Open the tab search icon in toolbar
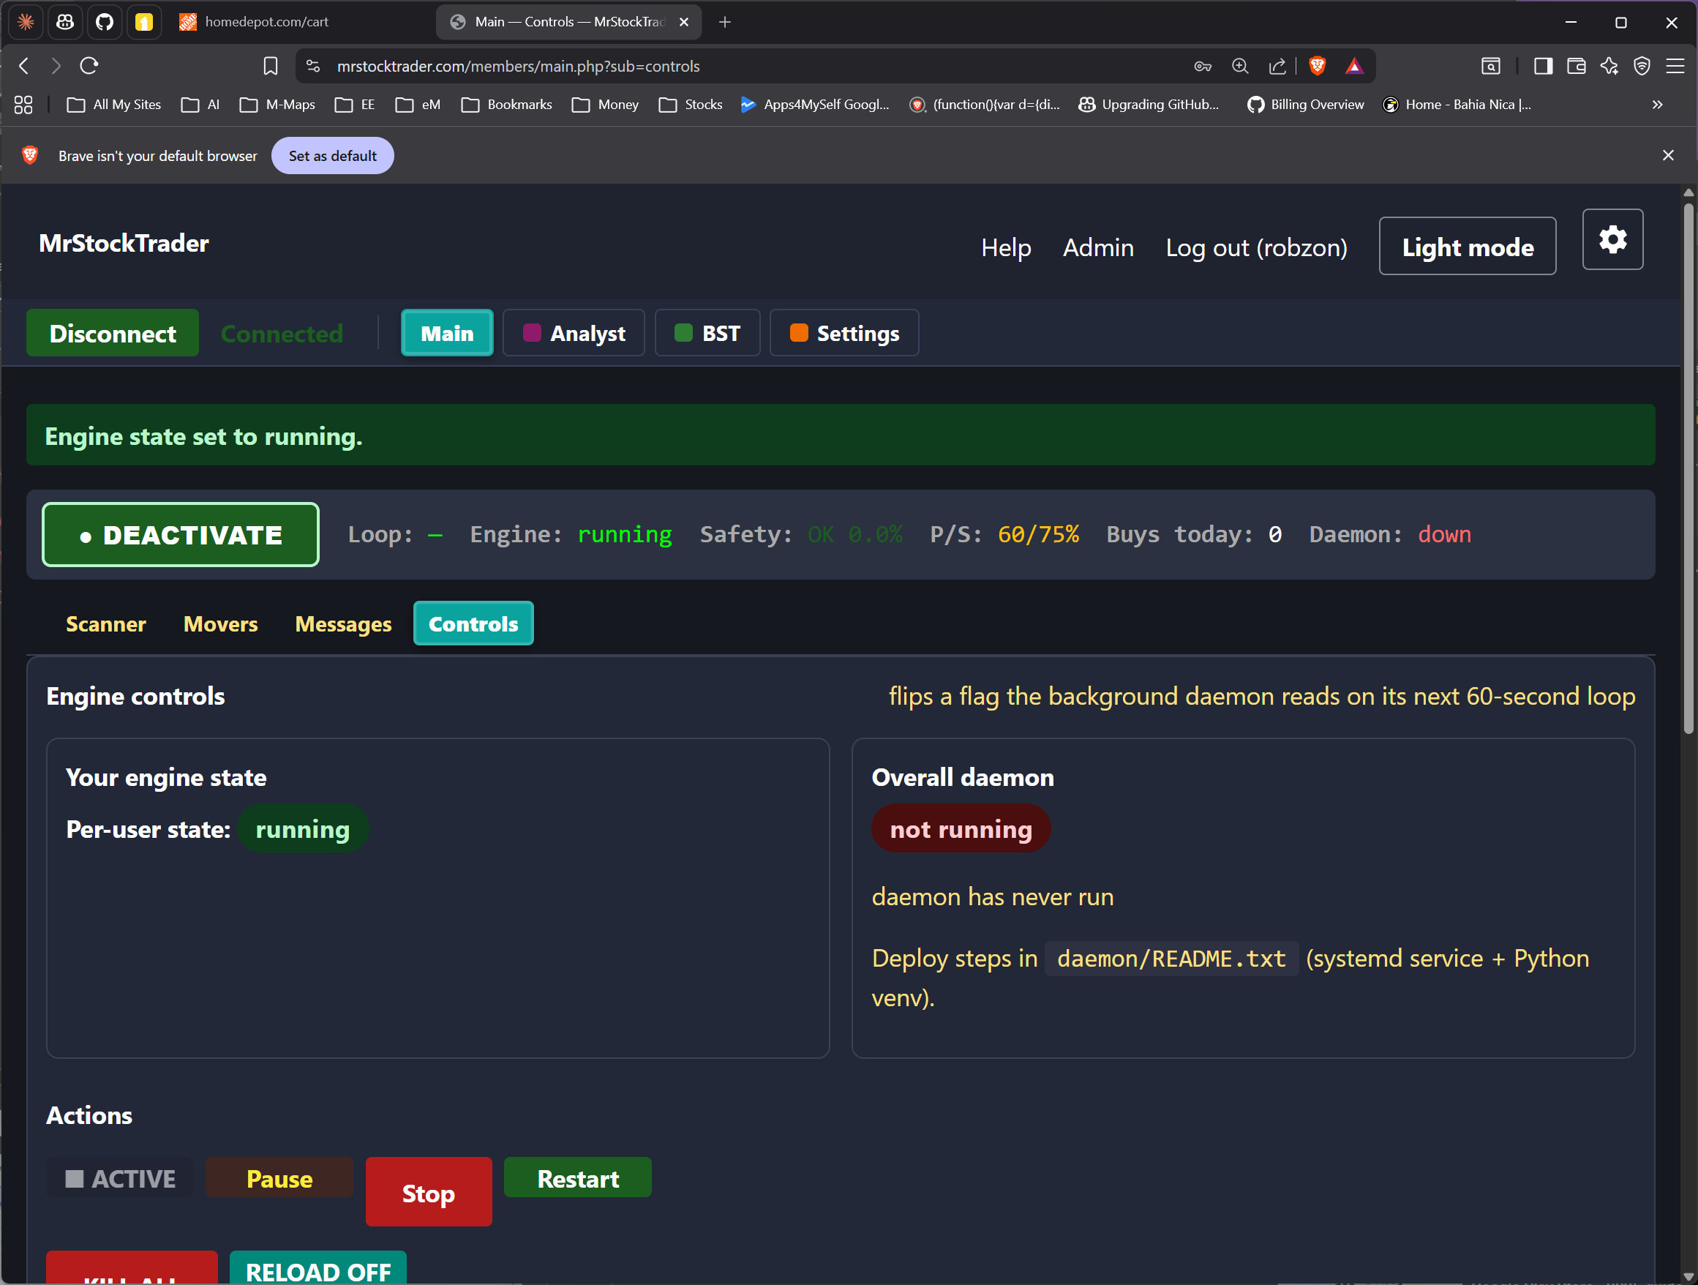Screen dimensions: 1698x1285 coord(1490,66)
